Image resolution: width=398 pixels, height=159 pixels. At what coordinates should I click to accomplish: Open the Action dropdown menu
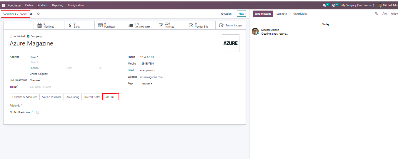tap(227, 14)
